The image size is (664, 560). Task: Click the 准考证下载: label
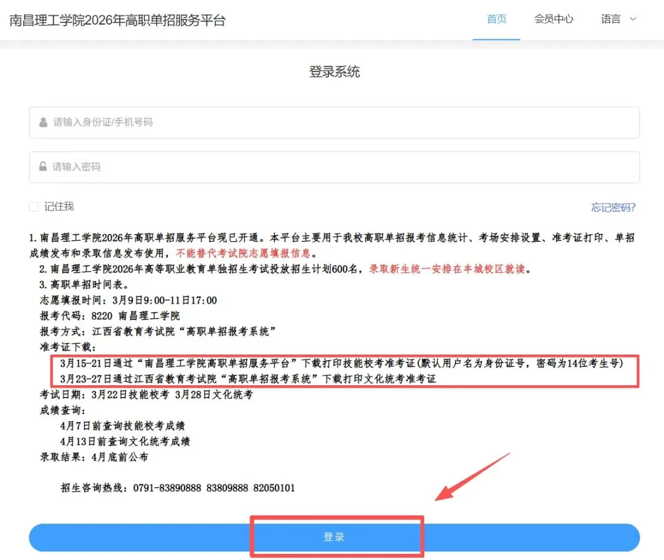click(68, 347)
